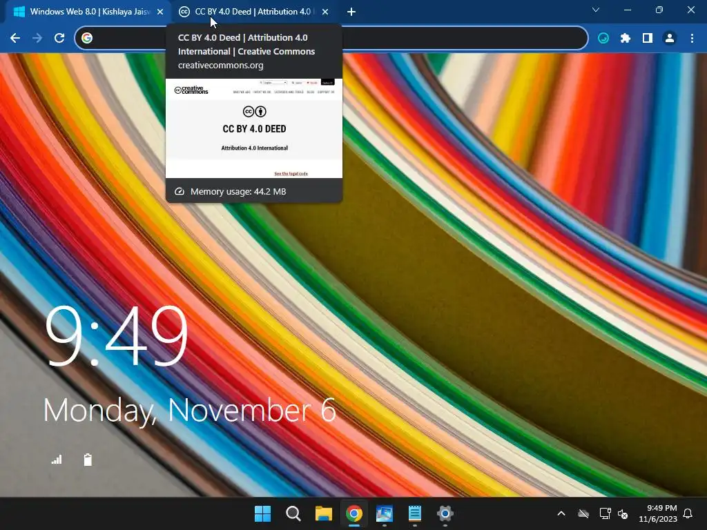Click the Memory usage 44.2 MB label
The height and width of the screenshot is (530, 707).
(238, 192)
